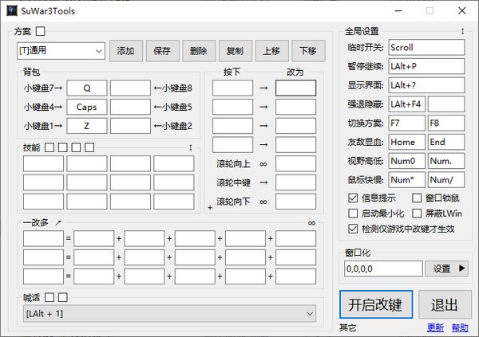479x337 pixels.
Task: Click the 鼠标快慢 field showing Num*
Action: (x=406, y=180)
